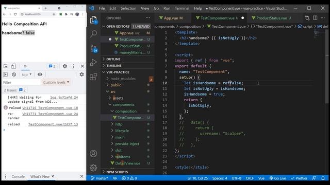This screenshot has width=330, height=185.
Task: Open Explorer panel more actions ellipsis
Action: point(148,18)
